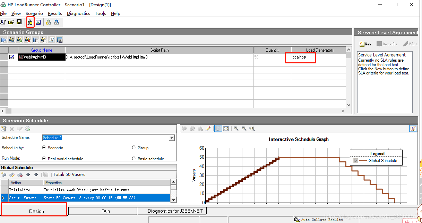Click the Script Path column header
The width and height of the screenshot is (422, 223).
160,50
